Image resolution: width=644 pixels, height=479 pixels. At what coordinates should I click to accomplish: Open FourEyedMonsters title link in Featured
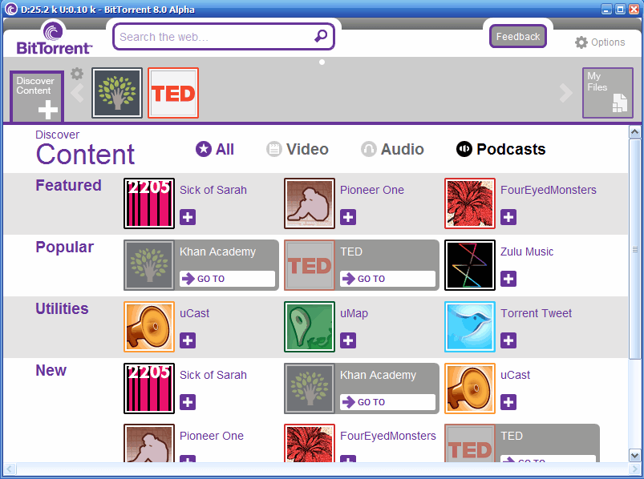(549, 190)
